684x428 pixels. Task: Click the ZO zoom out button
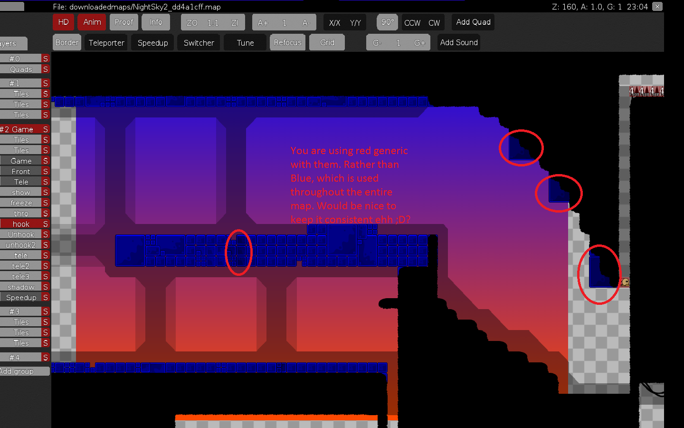point(192,23)
